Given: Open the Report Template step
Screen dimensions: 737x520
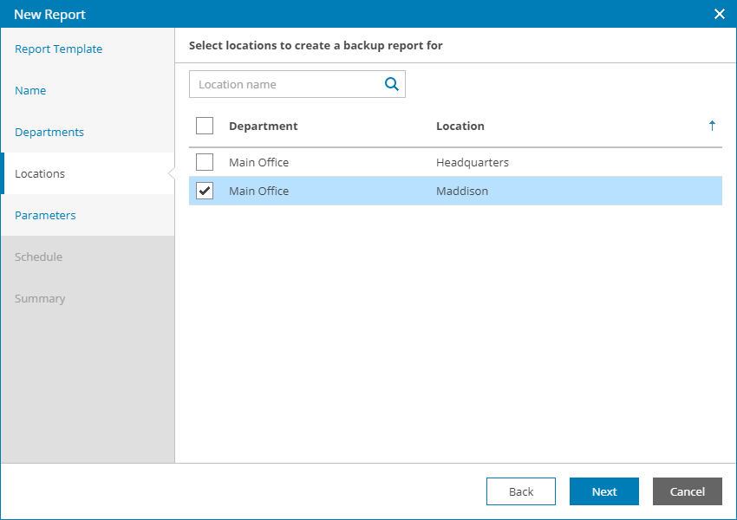Looking at the screenshot, I should point(59,49).
